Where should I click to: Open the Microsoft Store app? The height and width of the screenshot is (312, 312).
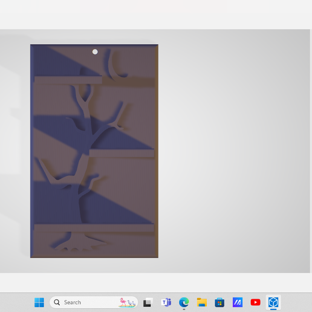point(219,302)
